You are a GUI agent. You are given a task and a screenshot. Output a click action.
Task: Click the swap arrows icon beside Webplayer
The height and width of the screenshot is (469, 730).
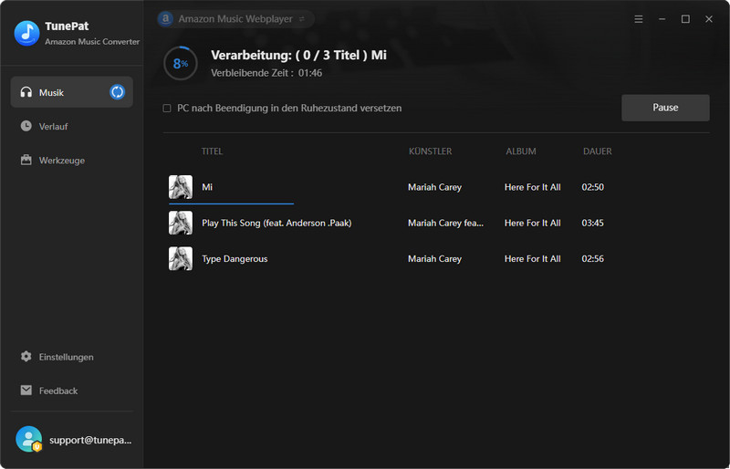point(302,19)
